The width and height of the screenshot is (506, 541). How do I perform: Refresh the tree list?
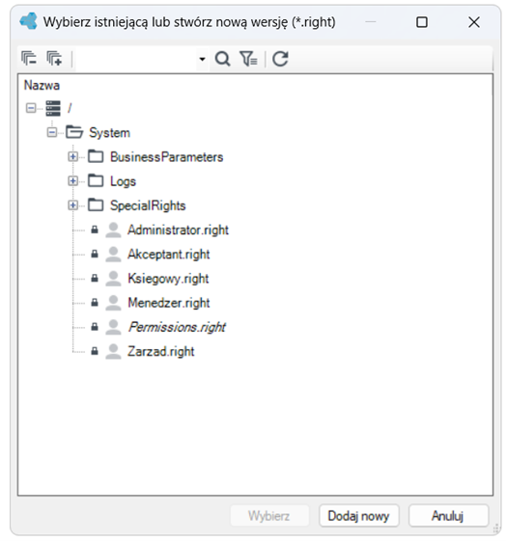point(280,59)
